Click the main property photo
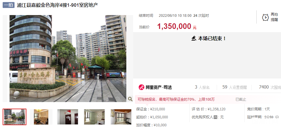Image resolution: width=281 pixels, height=129 pixels. pos(68,58)
